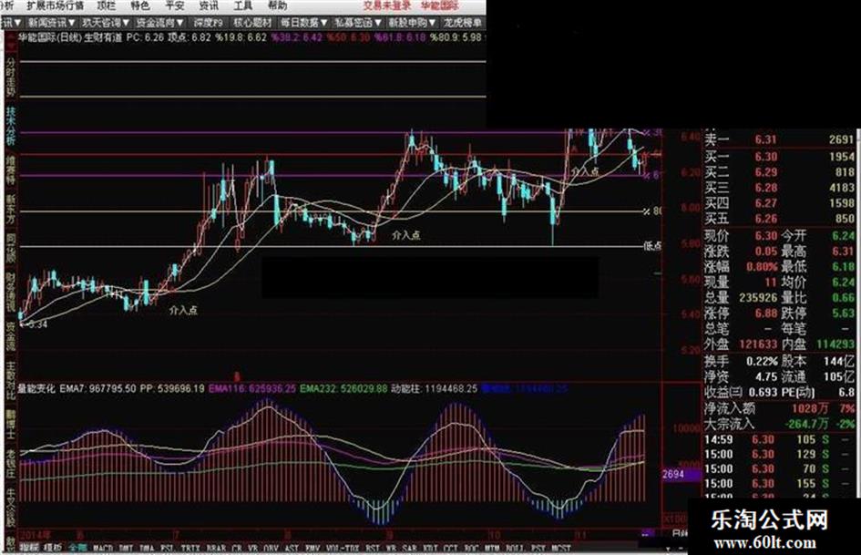Open the 维赛特 sidebar tab
This screenshot has width=861, height=555.
point(10,170)
